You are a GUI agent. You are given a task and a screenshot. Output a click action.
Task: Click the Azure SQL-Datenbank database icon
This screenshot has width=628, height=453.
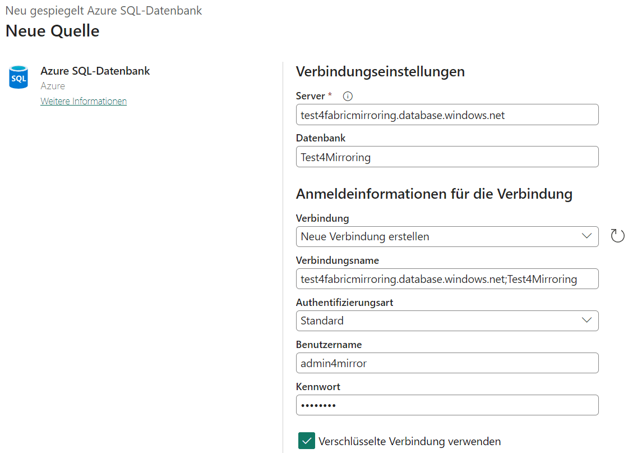tap(18, 77)
